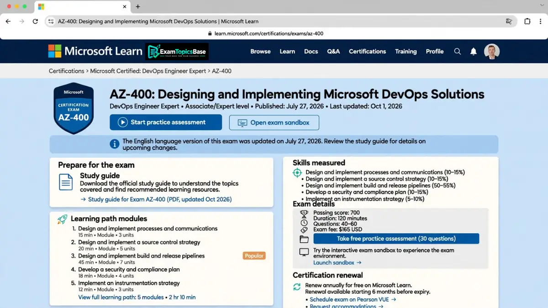Click the info icon in the update banner
The height and width of the screenshot is (308, 548).
114,144
